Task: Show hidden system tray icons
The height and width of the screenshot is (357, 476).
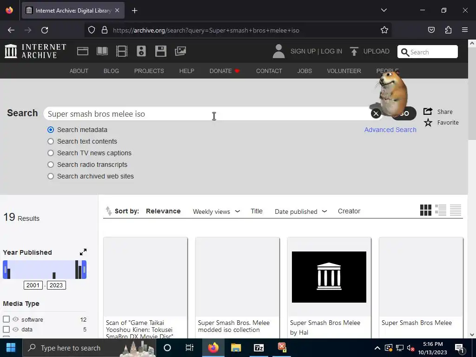Action: click(377, 348)
